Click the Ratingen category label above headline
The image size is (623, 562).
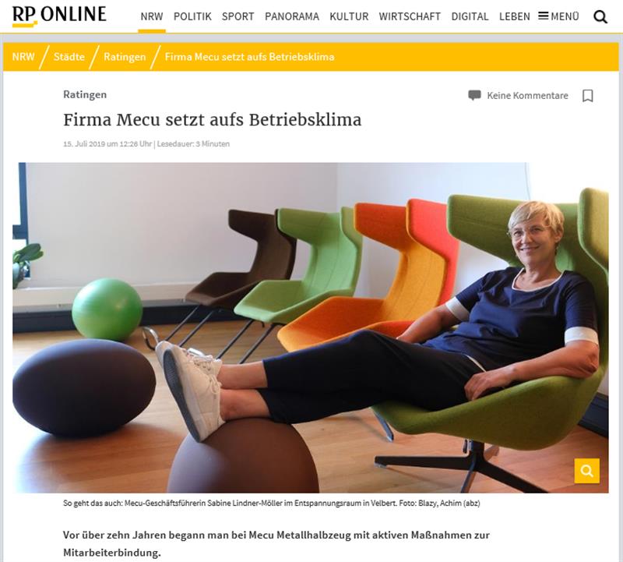coord(85,94)
